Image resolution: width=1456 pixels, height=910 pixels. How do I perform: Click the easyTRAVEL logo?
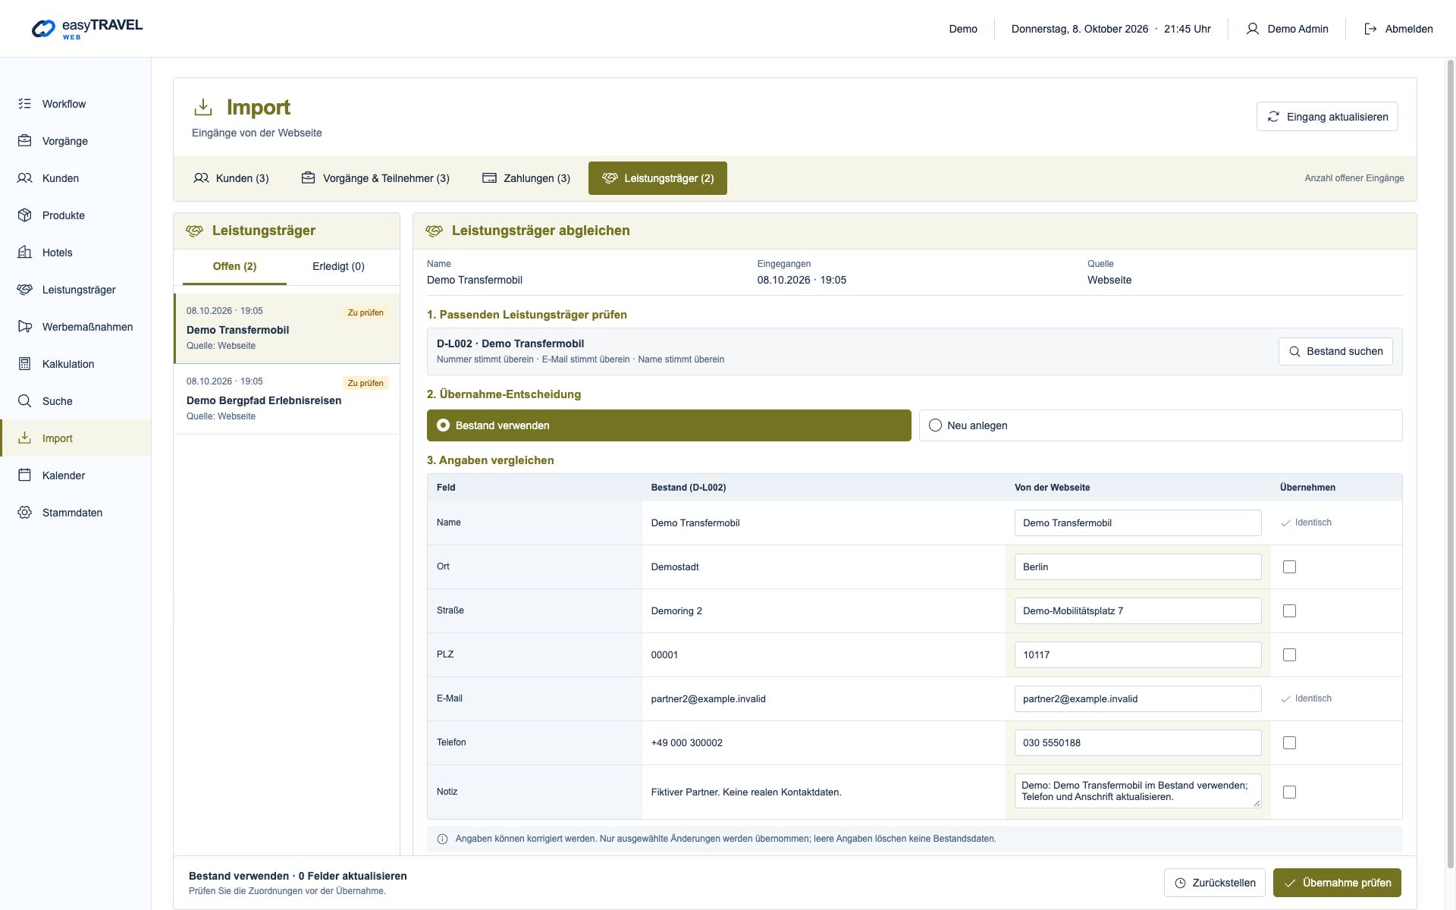point(87,29)
